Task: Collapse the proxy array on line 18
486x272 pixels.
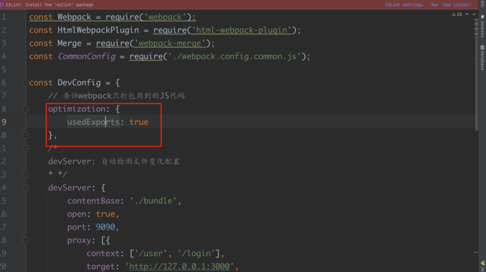Action: tap(26, 240)
